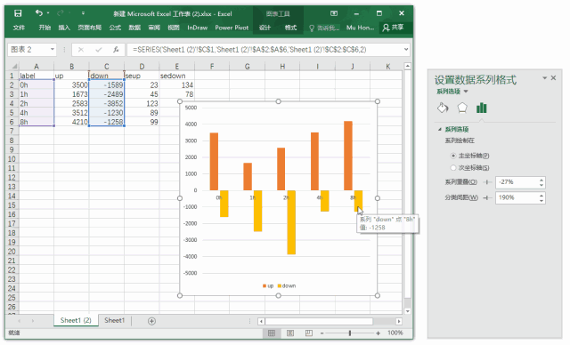Click horizontal scrollbar left arrow
This screenshot has width=570, height=345.
261,321
